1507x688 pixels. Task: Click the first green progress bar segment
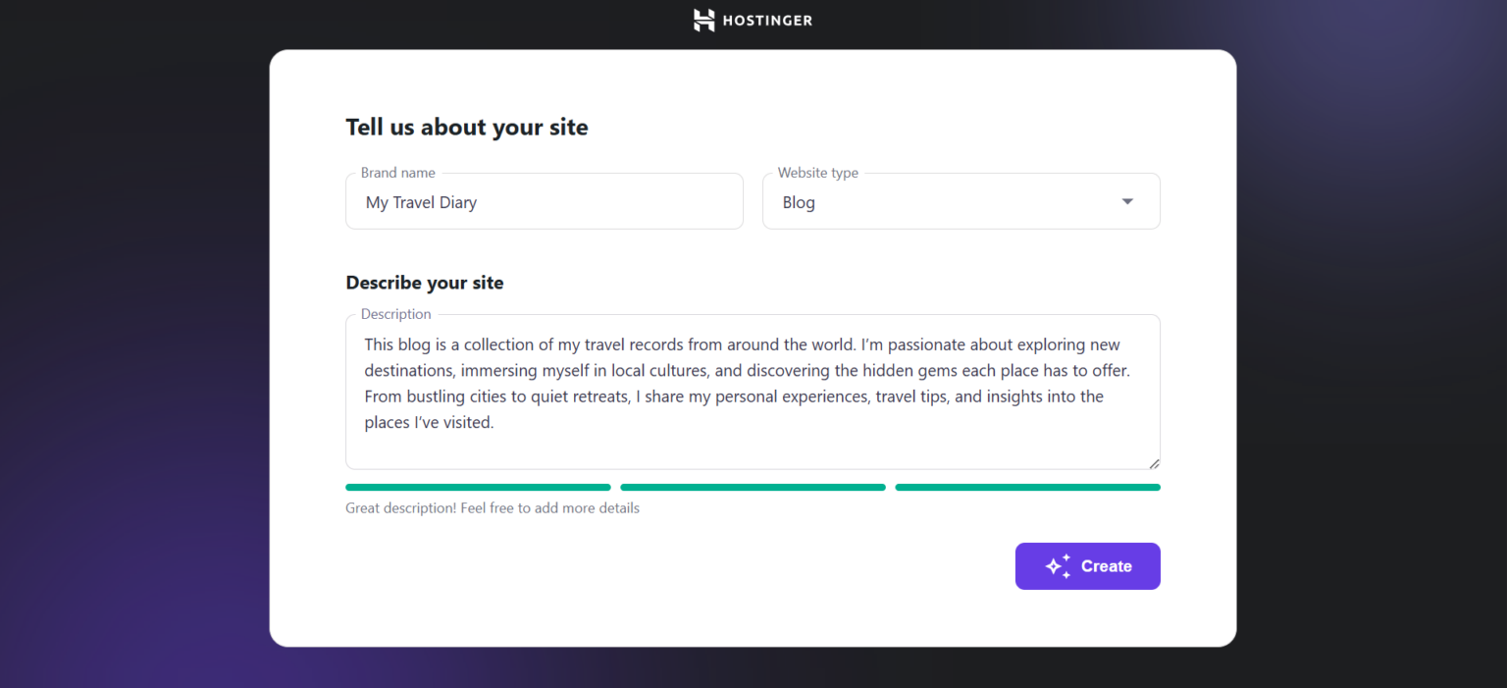(478, 487)
